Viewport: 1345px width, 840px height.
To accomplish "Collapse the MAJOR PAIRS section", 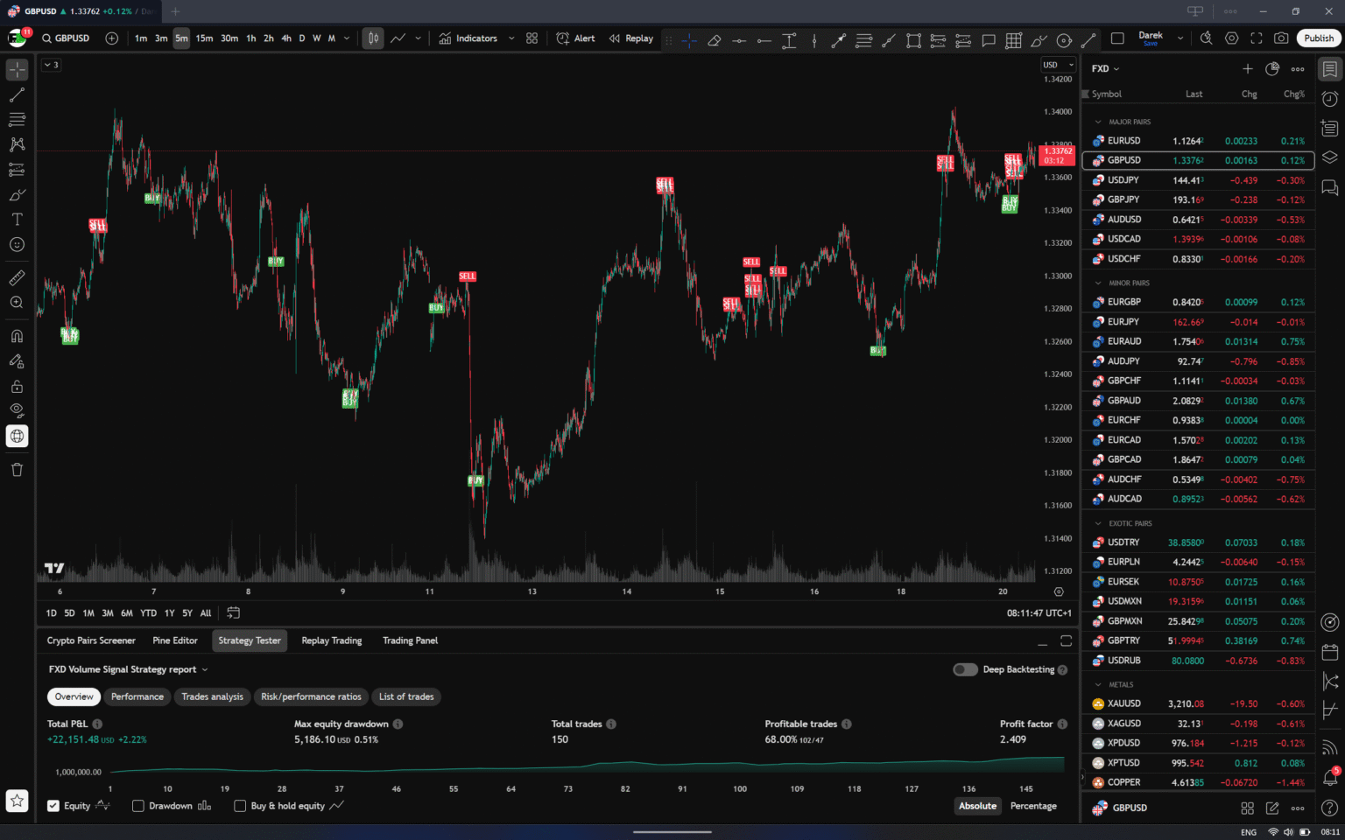I will pos(1099,122).
